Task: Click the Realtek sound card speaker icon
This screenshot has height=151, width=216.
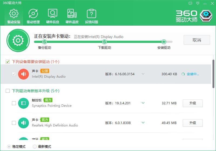Action: 23,123
